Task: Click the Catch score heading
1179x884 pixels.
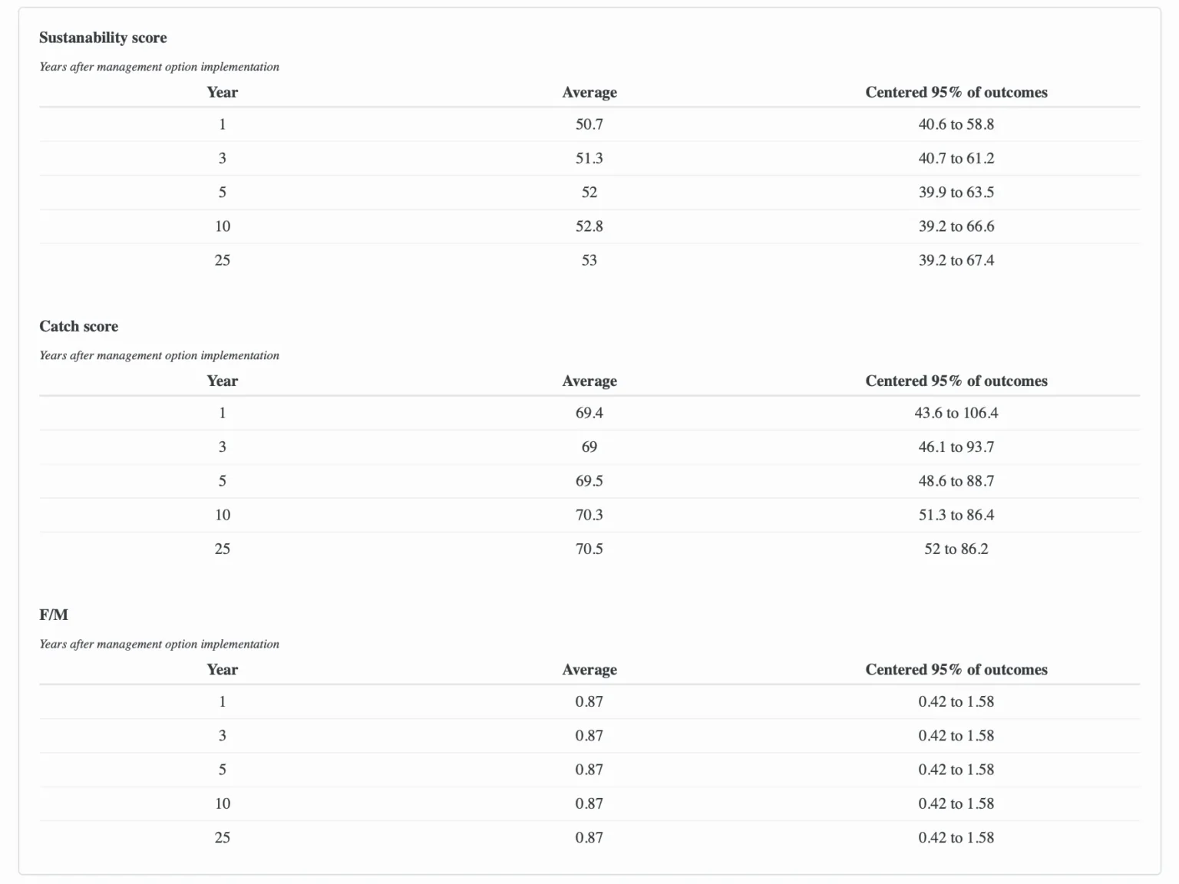Action: pos(78,326)
